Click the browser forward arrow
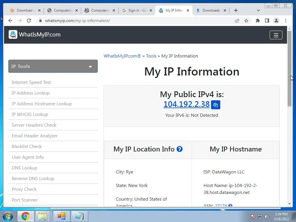The image size is (296, 222). coord(20,21)
